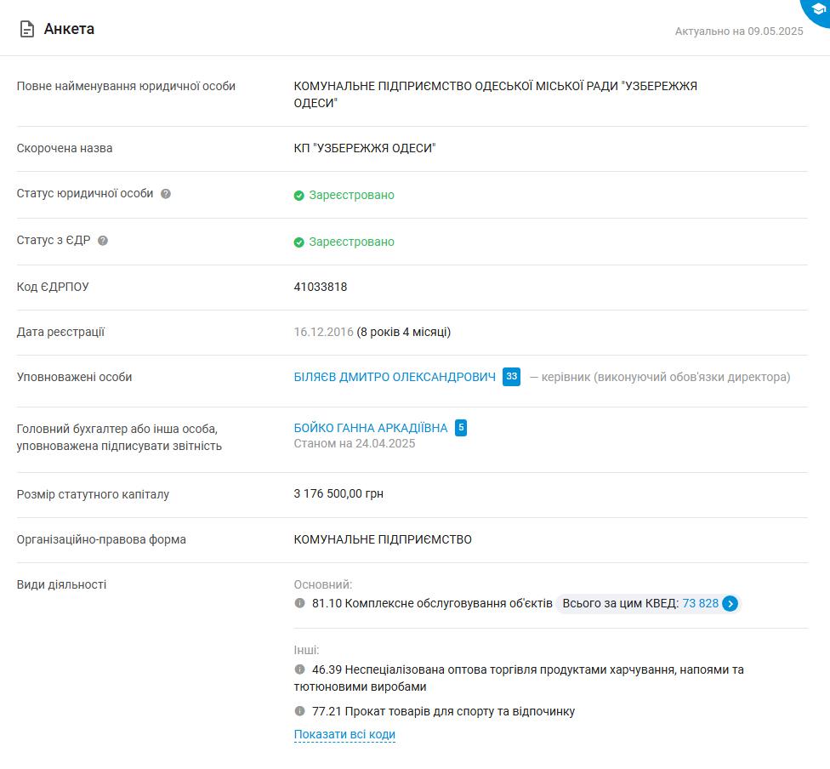Viewport: 830px width, 769px height.
Task: Click info icon next to 46.39 activity
Action: tap(299, 669)
